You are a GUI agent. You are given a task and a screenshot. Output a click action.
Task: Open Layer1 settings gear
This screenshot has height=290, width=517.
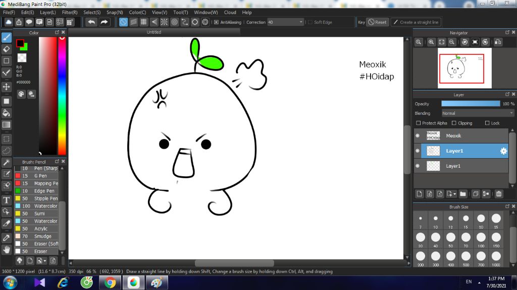pyautogui.click(x=503, y=151)
